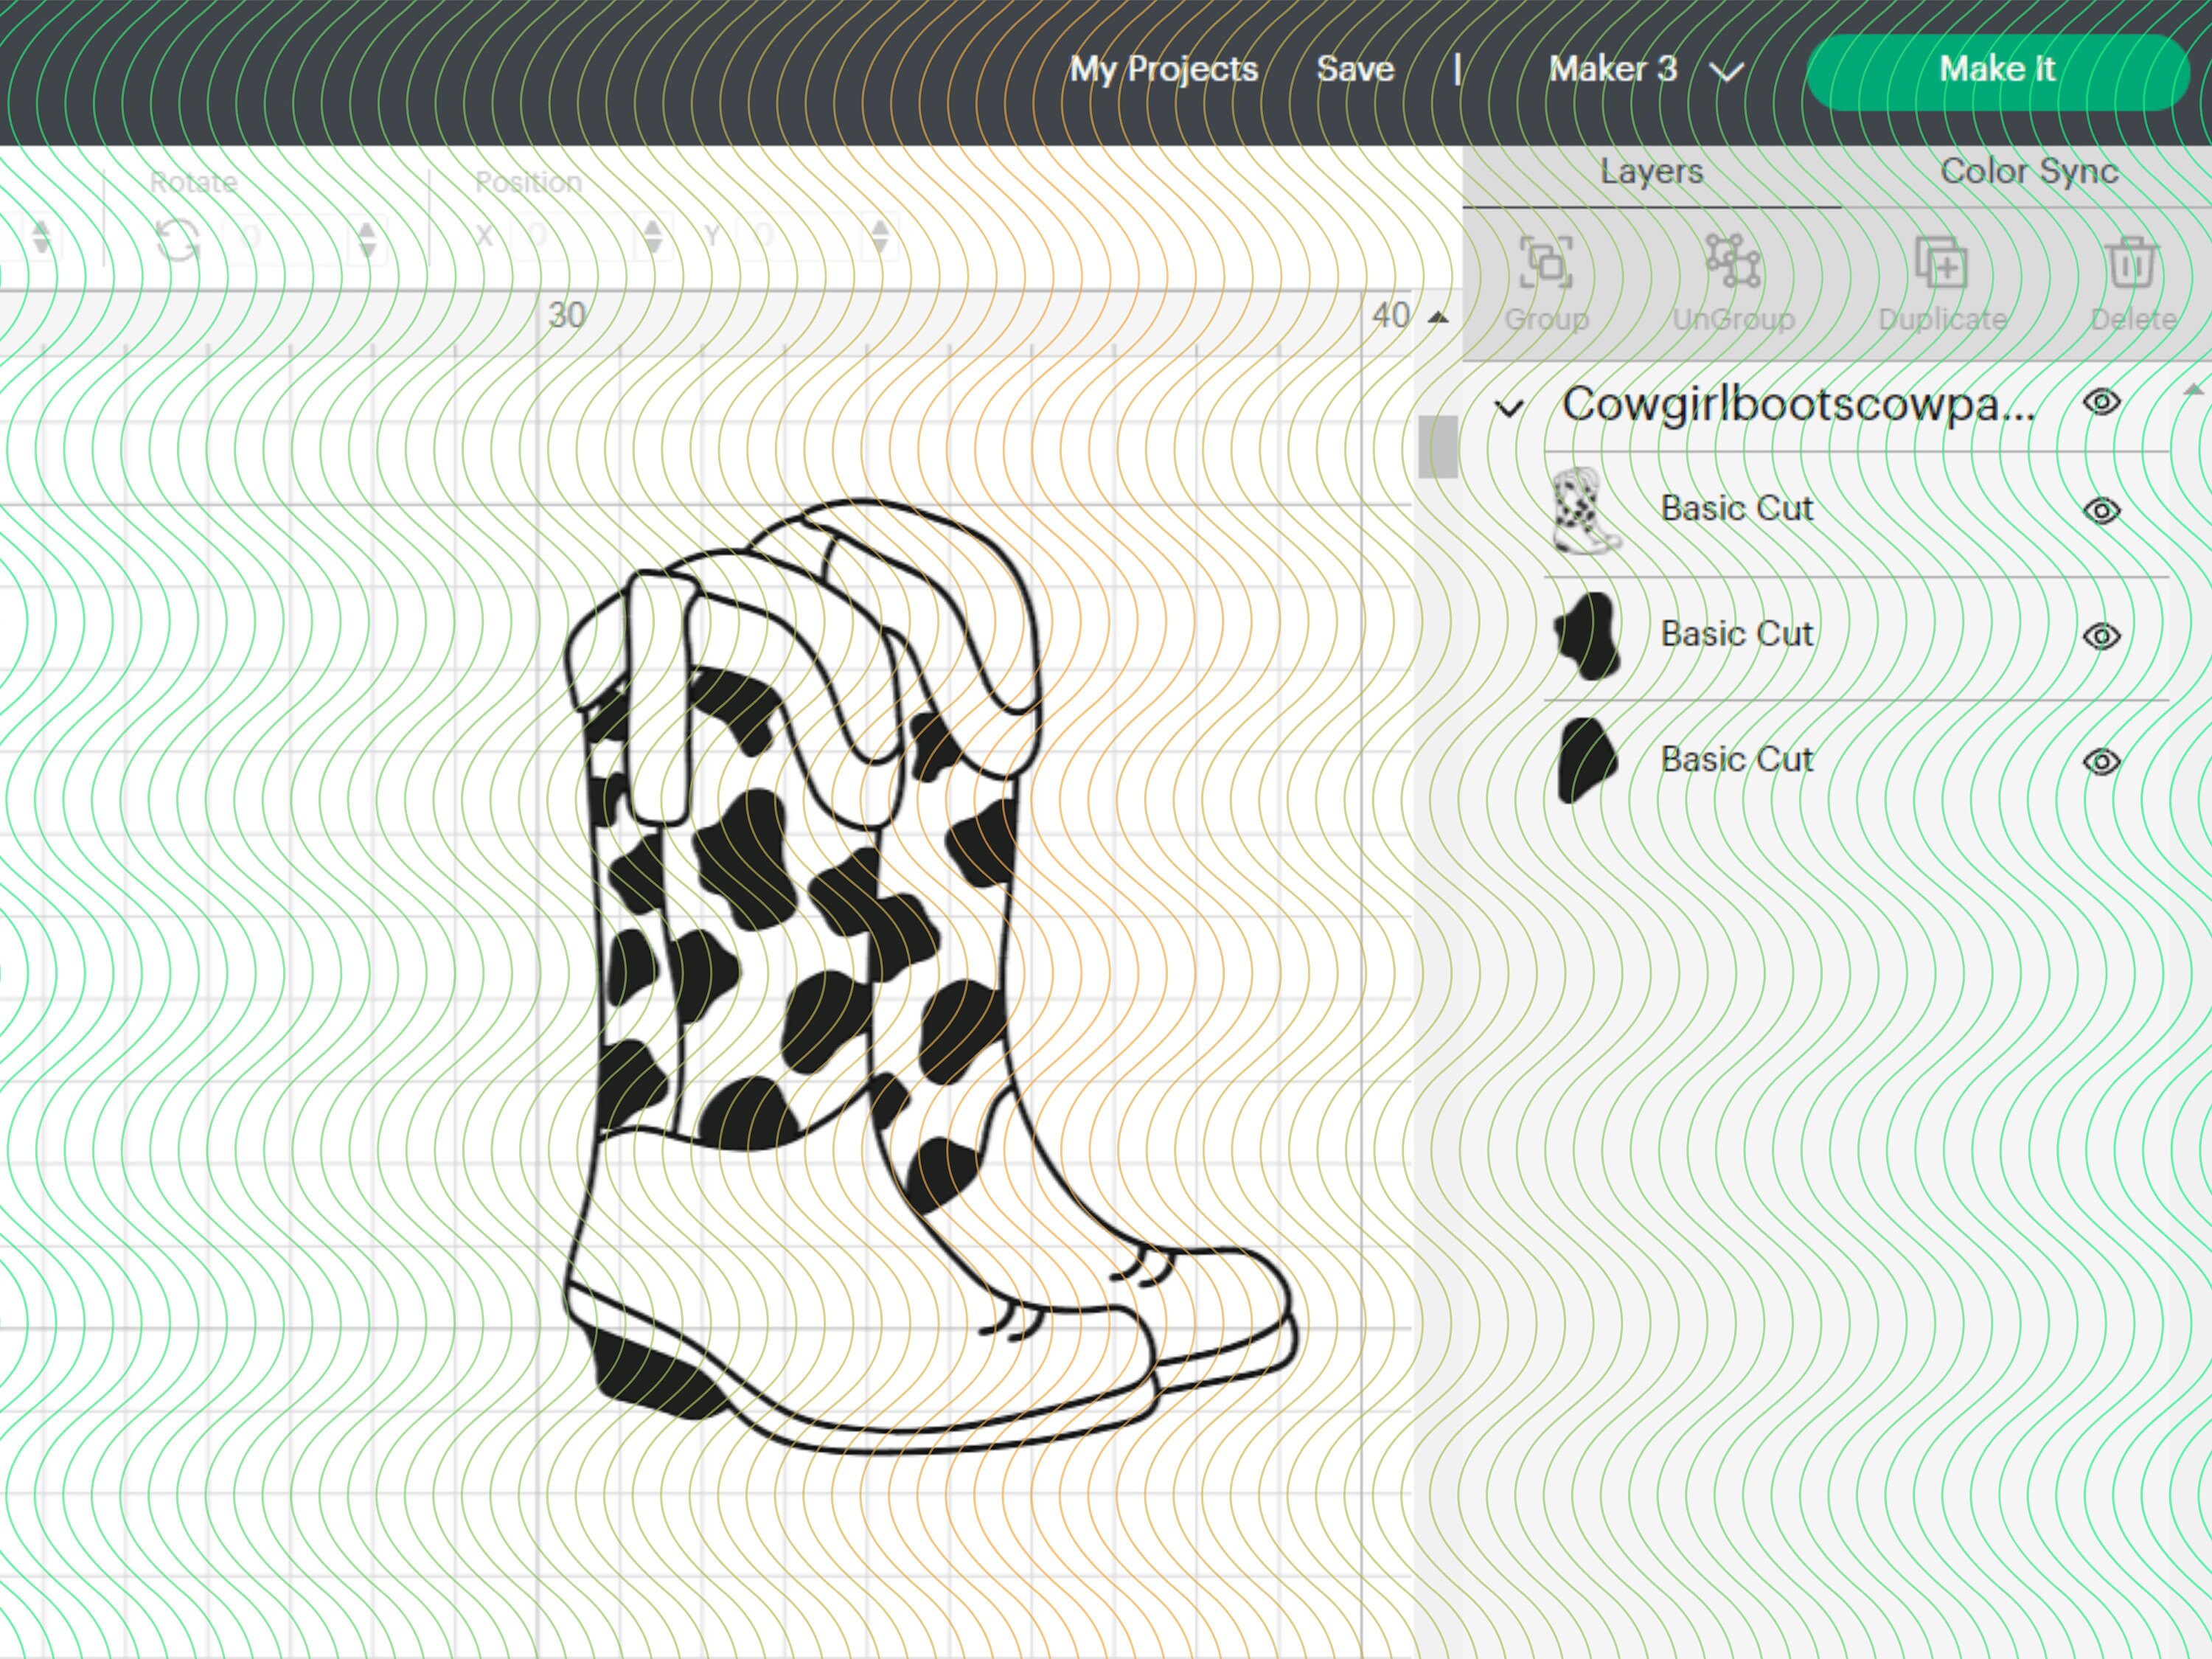Click the Duplicate layer icon
The height and width of the screenshot is (1659, 2212).
tap(1941, 263)
